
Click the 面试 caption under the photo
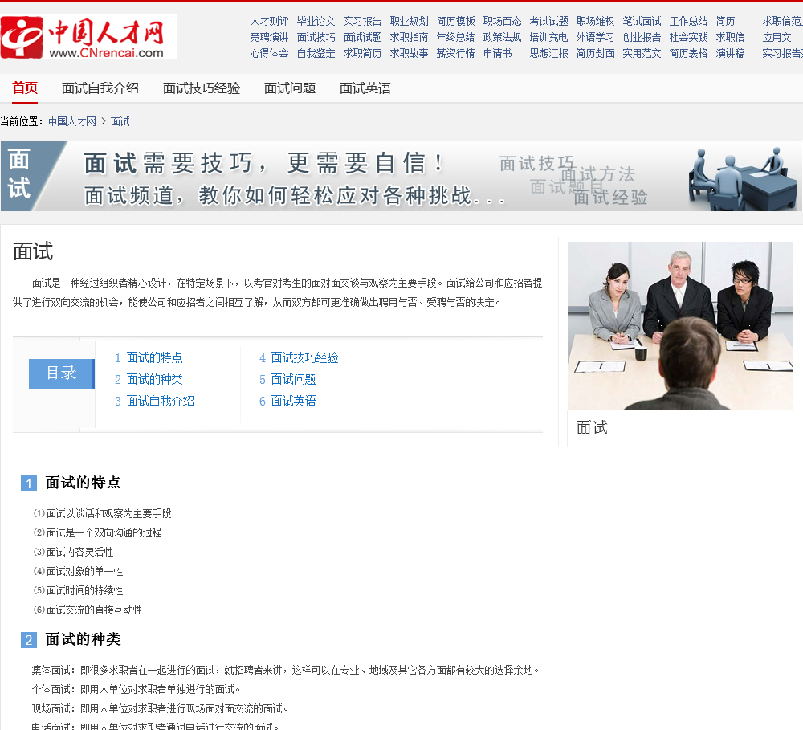(592, 428)
